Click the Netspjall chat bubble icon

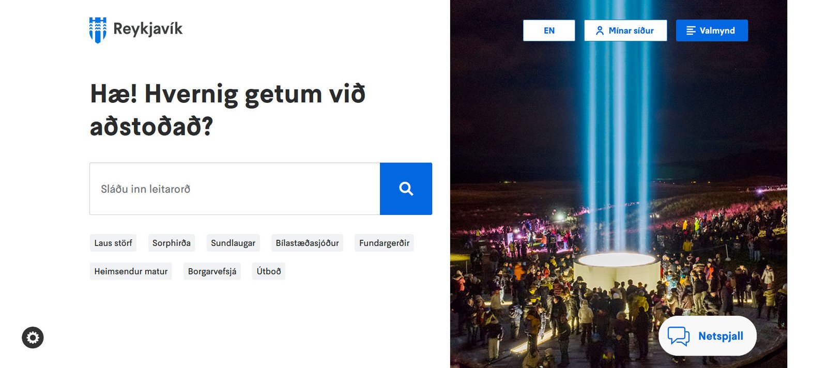678,336
